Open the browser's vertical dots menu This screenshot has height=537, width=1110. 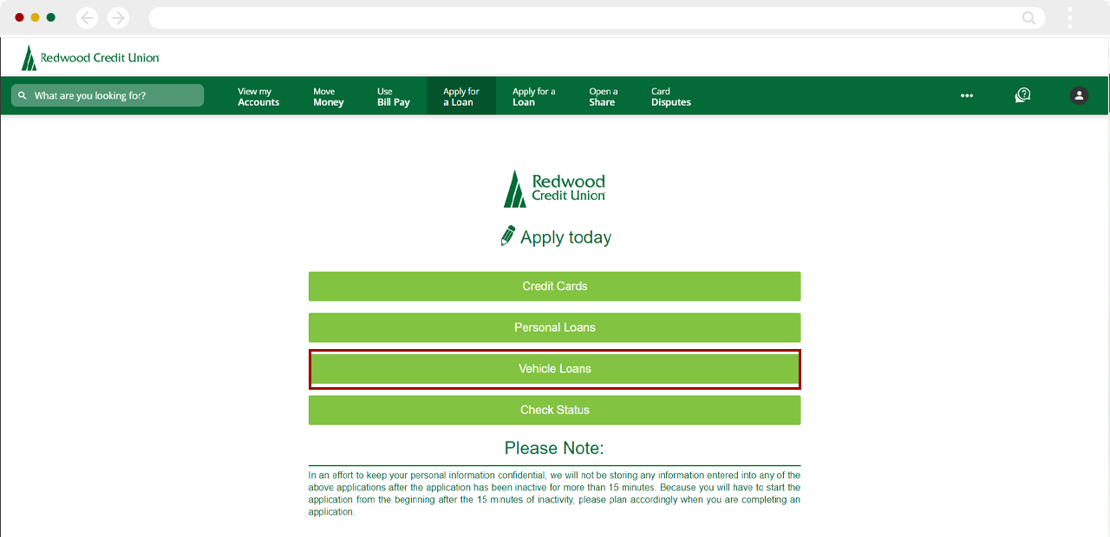coord(1070,17)
